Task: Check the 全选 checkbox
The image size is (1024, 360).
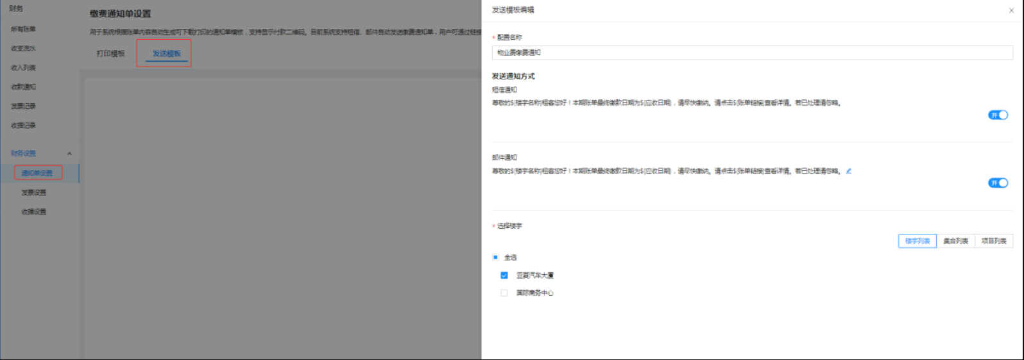Action: tap(495, 258)
